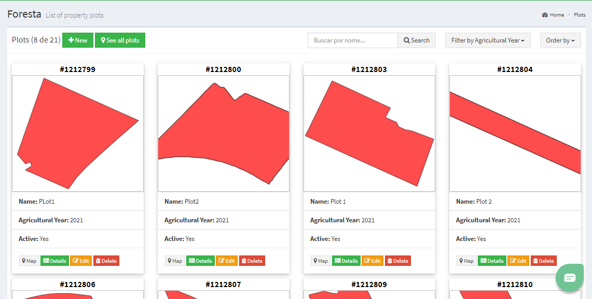Screen dimensions: 592x299
Task: Select the #1212810 card title
Action: pos(515,284)
